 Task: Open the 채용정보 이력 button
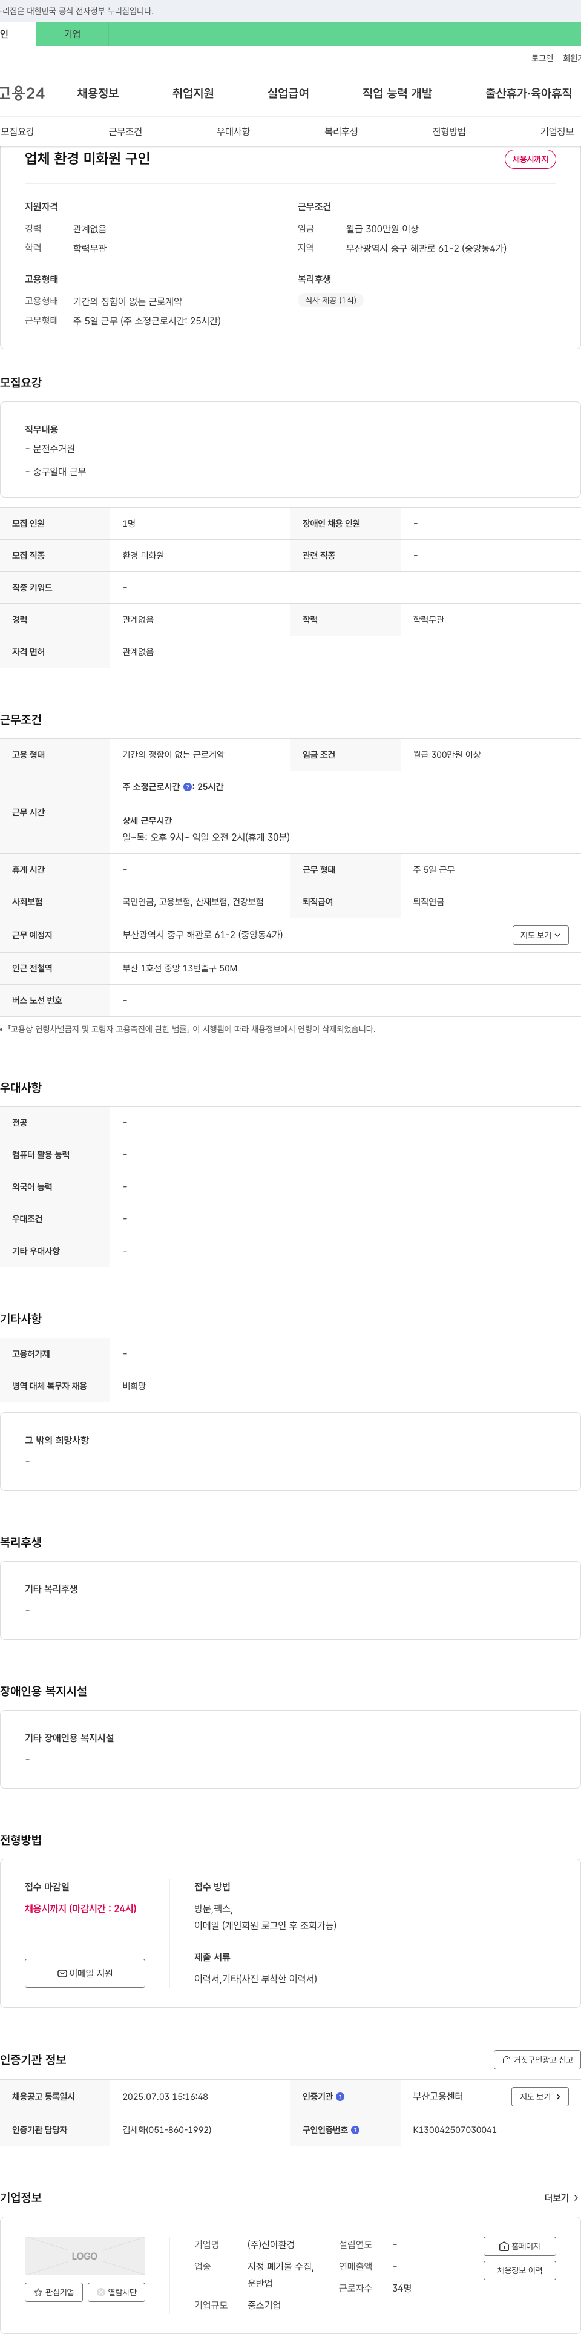520,2270
